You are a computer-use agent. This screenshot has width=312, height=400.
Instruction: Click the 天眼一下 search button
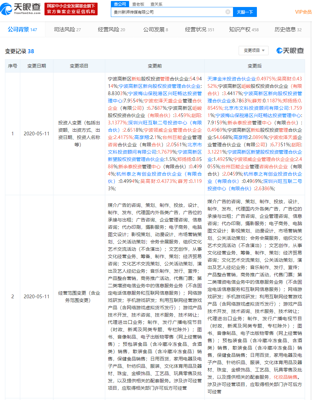coord(245,12)
